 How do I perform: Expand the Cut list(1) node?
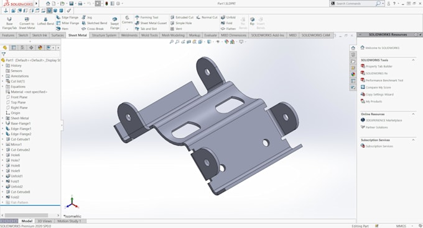coord(3,81)
